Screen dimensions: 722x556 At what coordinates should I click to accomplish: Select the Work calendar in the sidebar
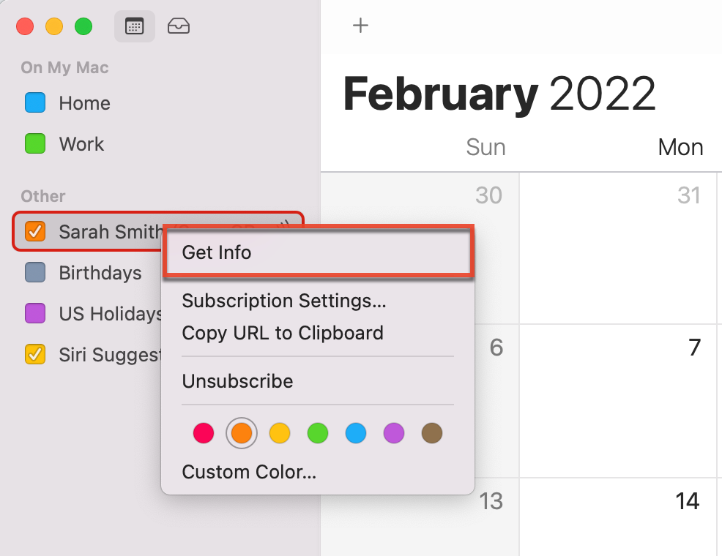pyautogui.click(x=81, y=144)
